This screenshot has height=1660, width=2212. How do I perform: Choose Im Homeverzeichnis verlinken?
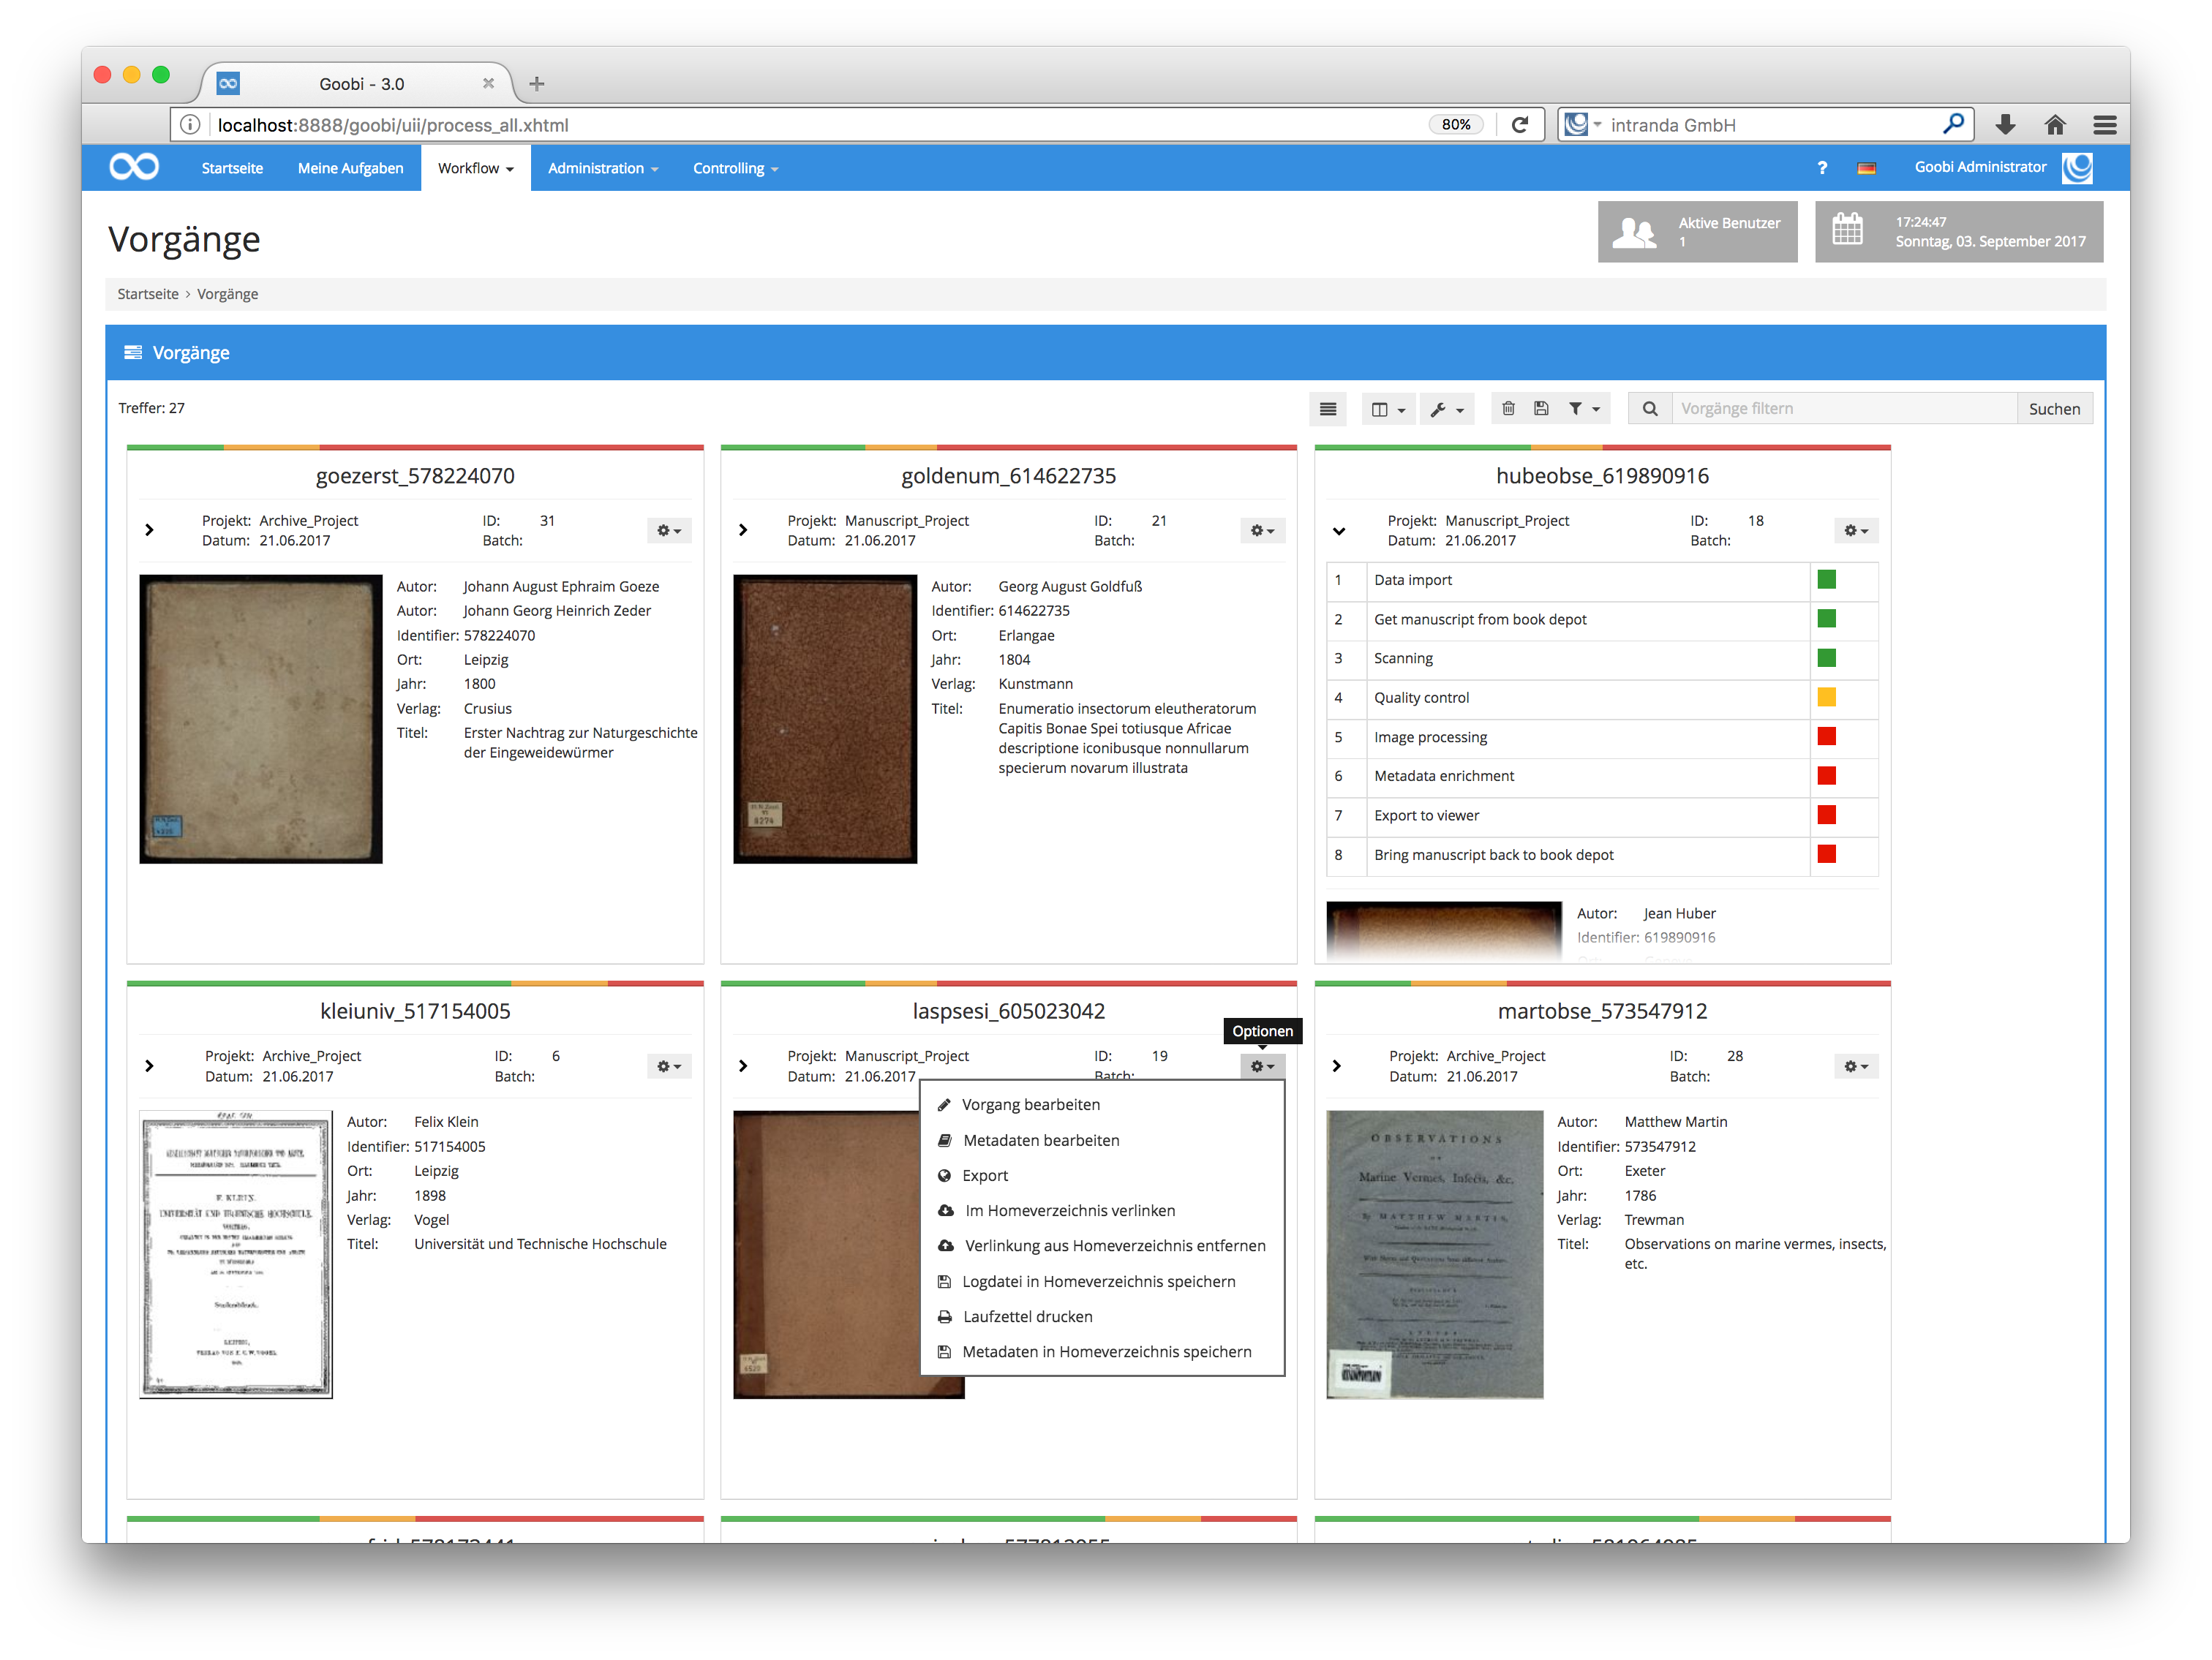(1102, 1211)
